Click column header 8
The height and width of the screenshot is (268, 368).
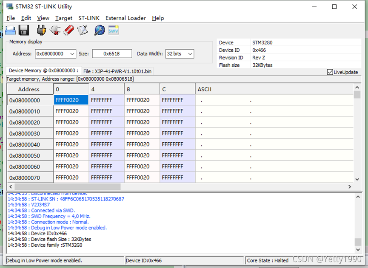pyautogui.click(x=142, y=89)
